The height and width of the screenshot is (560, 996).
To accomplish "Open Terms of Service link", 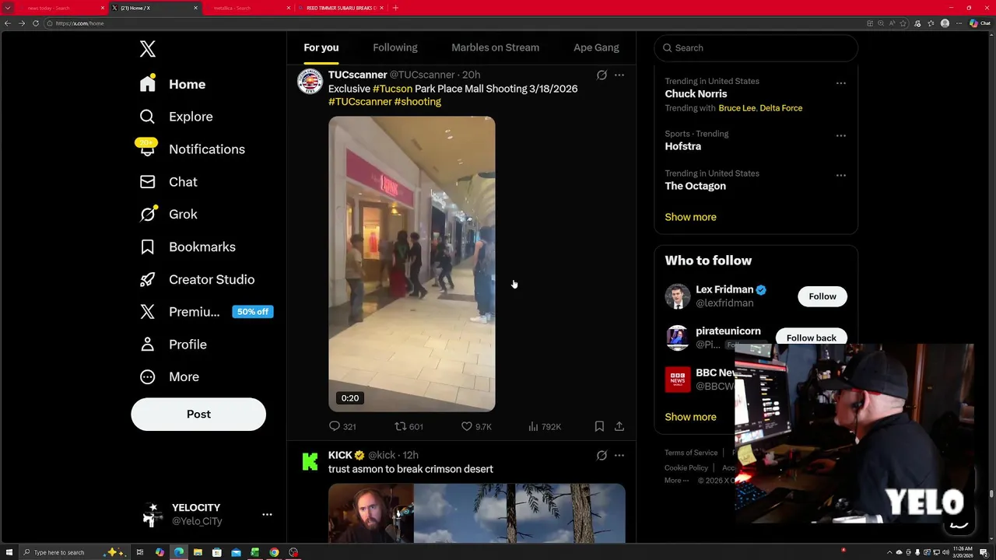I will coord(691,453).
